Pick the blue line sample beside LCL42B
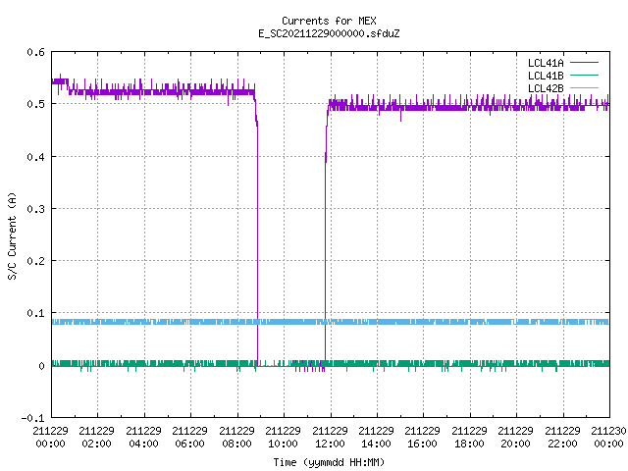Viewport: 628px width, 471px height. click(x=584, y=87)
